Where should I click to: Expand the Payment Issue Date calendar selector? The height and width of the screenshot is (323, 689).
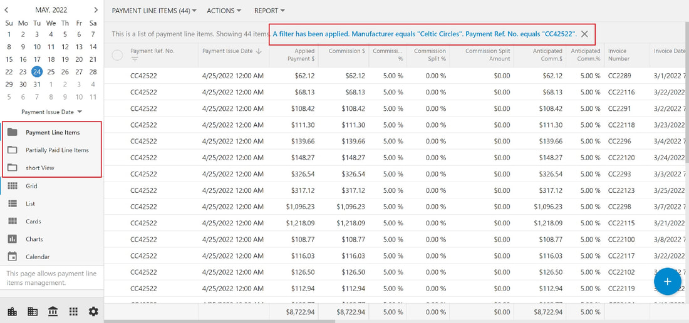[51, 112]
